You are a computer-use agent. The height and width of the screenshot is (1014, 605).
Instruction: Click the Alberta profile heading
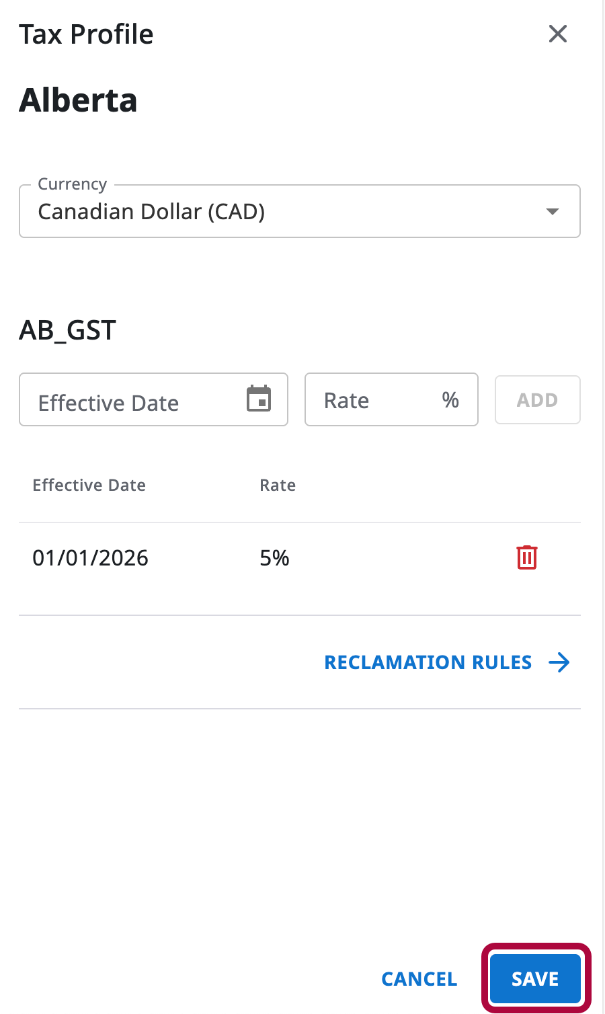pyautogui.click(x=78, y=101)
